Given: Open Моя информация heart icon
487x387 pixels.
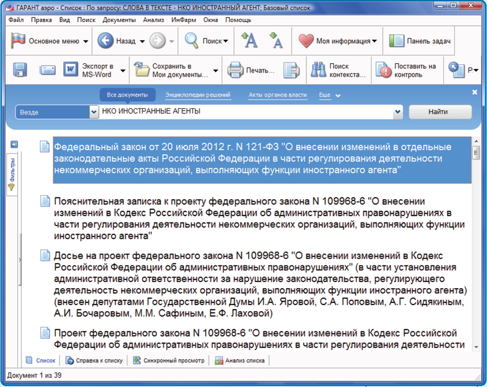Looking at the screenshot, I should pyautogui.click(x=307, y=40).
